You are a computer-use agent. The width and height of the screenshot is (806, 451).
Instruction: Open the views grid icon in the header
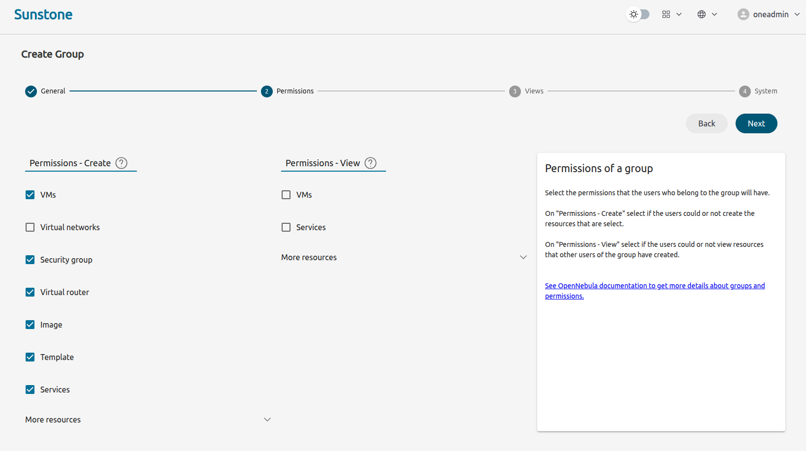666,14
